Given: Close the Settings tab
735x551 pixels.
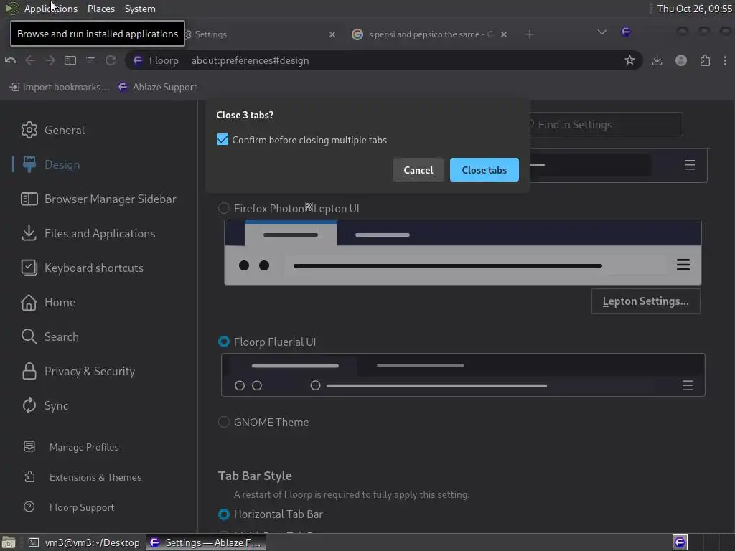Looking at the screenshot, I should pyautogui.click(x=332, y=34).
